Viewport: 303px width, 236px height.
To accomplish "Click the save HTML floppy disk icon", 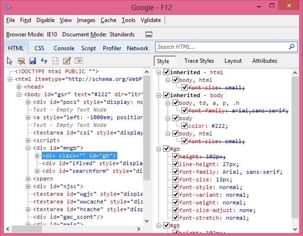I will [x=33, y=61].
